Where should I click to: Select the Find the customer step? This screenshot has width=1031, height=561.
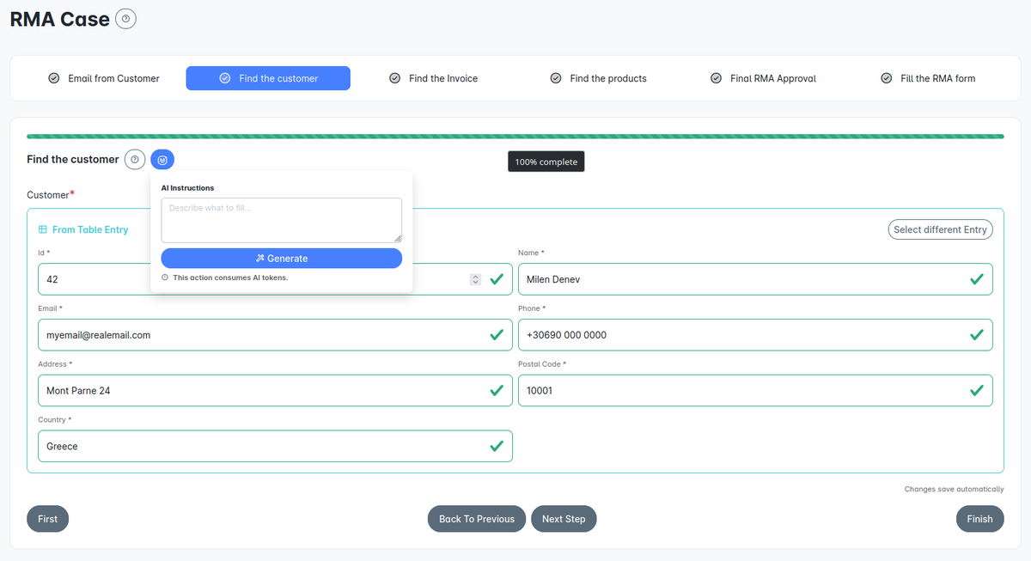coord(268,78)
